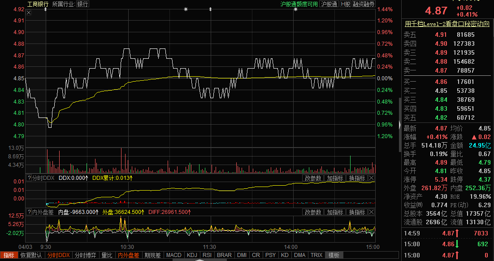Image resolution: width=494 pixels, height=261 pixels.
Task: Click the 卖四 row price 4.90
Action: tap(441, 43)
